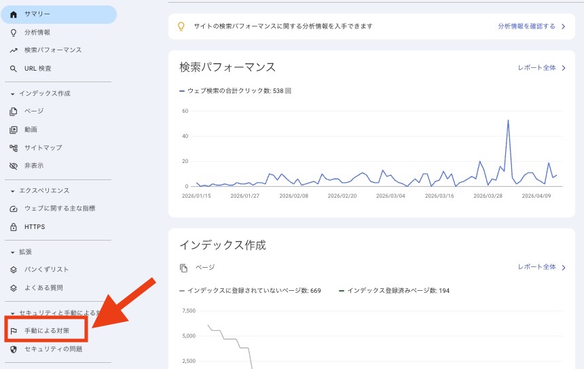
Task: Click the flag icon for 手動による対策
Action: pos(14,331)
